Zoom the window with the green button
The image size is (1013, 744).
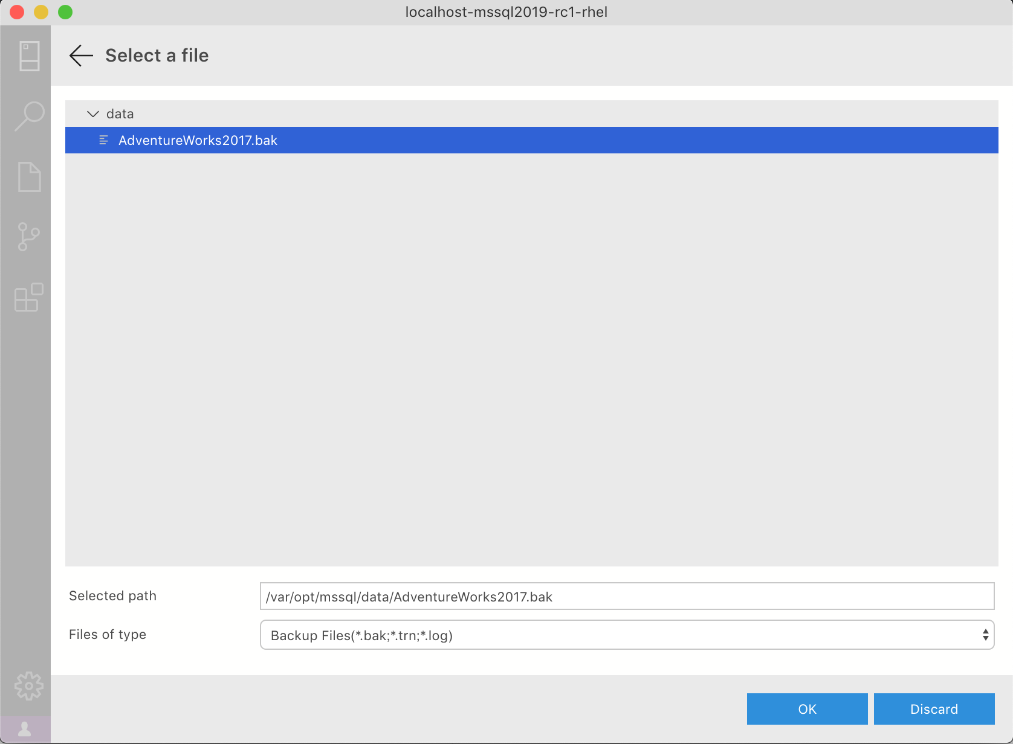[65, 11]
